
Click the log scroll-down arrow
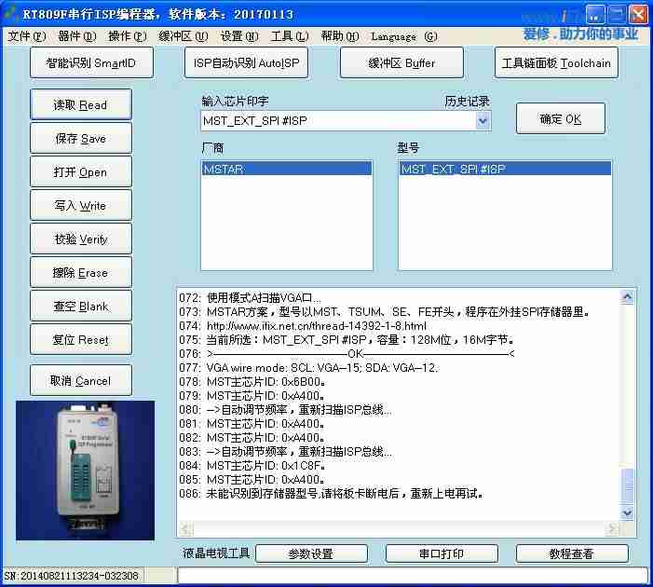[627, 512]
